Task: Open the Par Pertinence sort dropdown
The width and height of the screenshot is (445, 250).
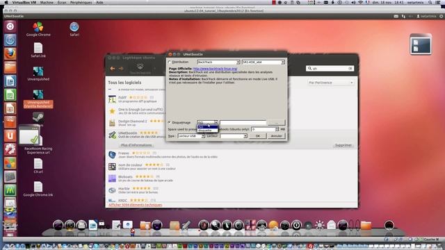Action: 331,83
